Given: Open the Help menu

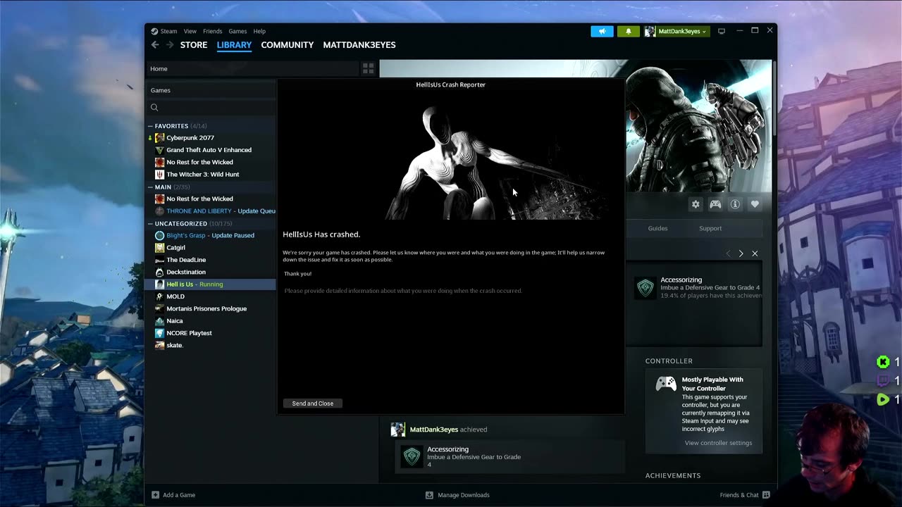Looking at the screenshot, I should point(259,32).
